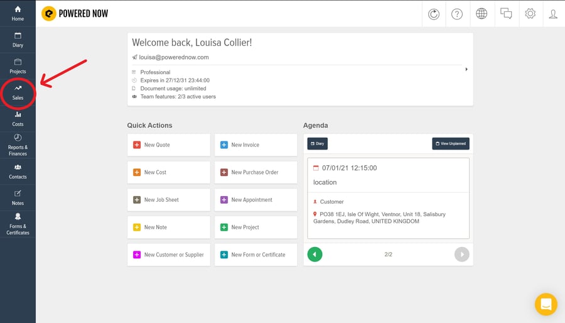Select the 07/01/21 appointment card
This screenshot has width=565, height=323.
point(388,198)
